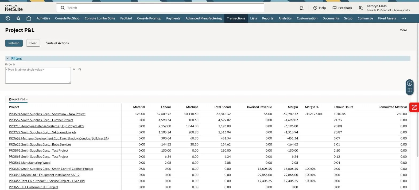Open the Recent Records history icon
Viewport: 419px width, 190px height.
8,18
